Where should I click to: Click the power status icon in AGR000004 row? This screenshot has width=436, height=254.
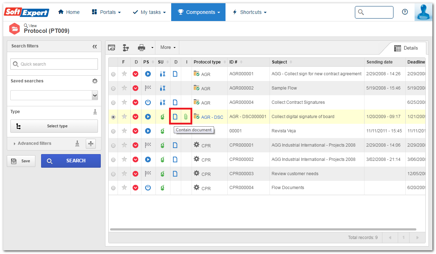coord(148,102)
